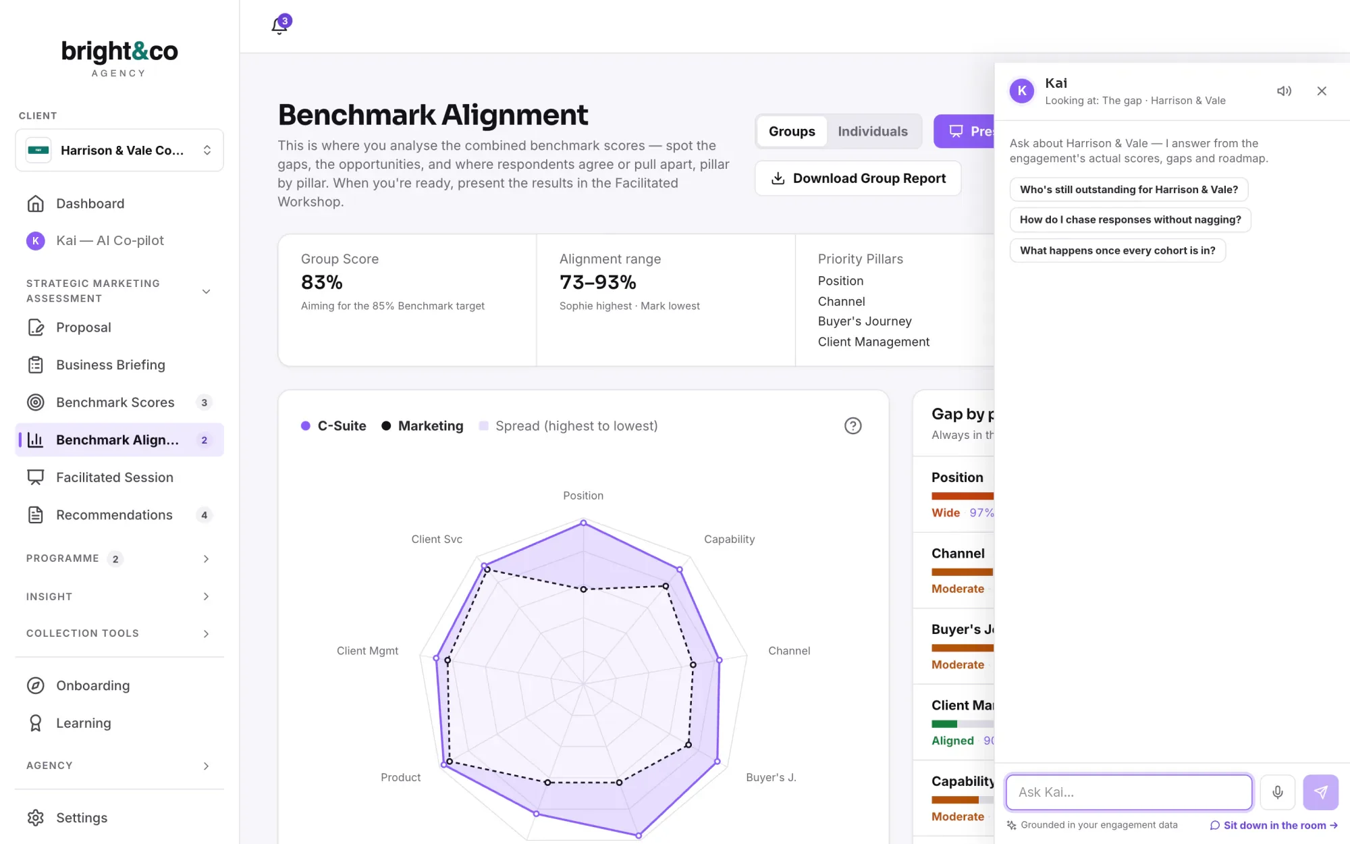Click the bright&co agency logo

click(119, 59)
